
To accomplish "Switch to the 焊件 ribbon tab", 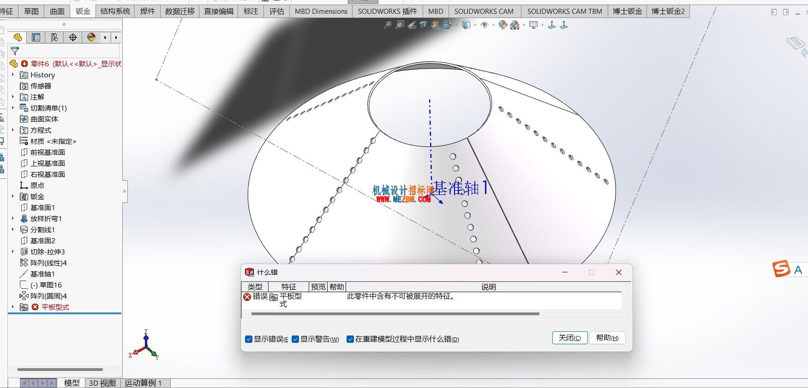I will [148, 11].
